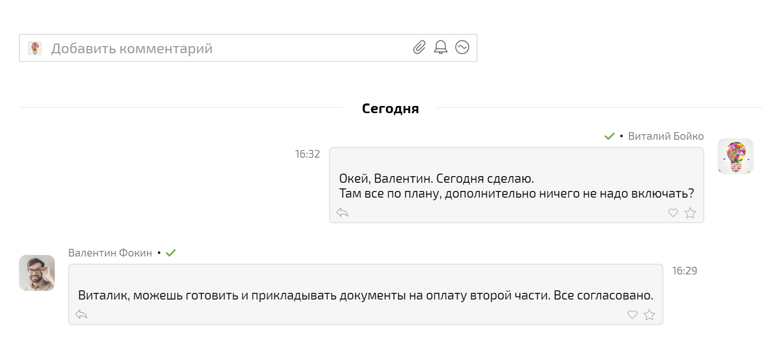Screen dimensions: 775x341
Task: Click green checkmark beside Валентин Фокин
Action: (x=171, y=253)
